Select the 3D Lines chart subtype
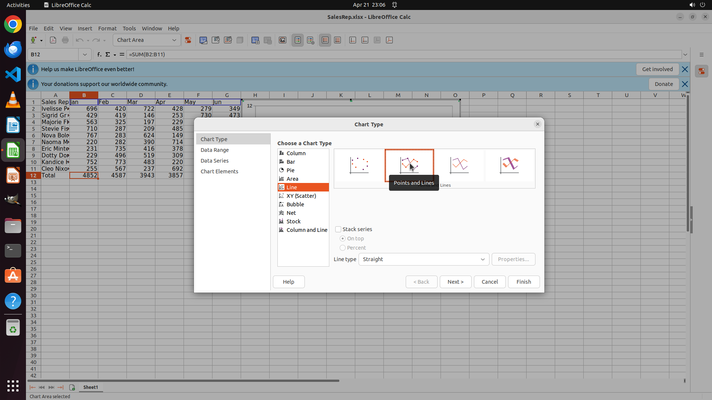 [510, 165]
